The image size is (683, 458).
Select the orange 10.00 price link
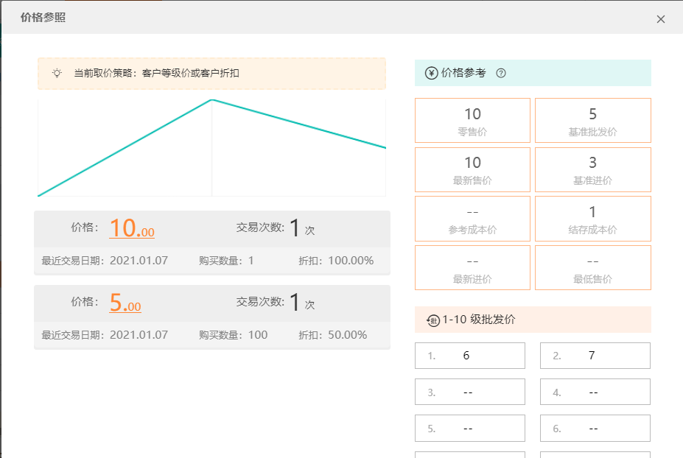(132, 228)
